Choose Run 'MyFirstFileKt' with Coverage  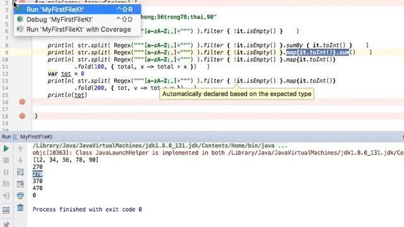(77, 30)
